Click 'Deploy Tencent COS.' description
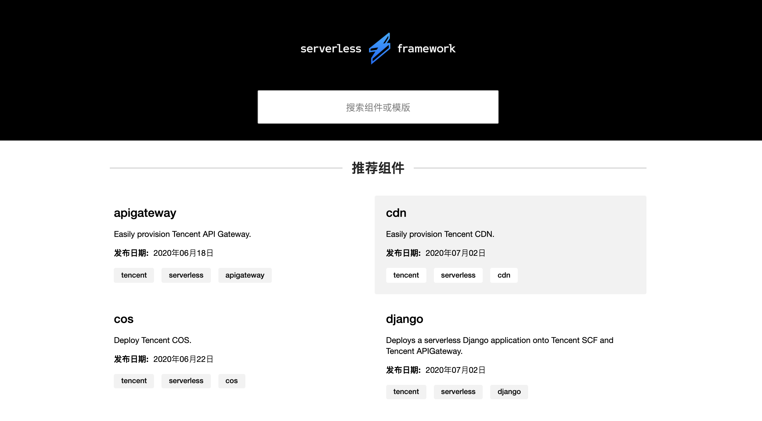The image size is (762, 421). [x=153, y=340]
